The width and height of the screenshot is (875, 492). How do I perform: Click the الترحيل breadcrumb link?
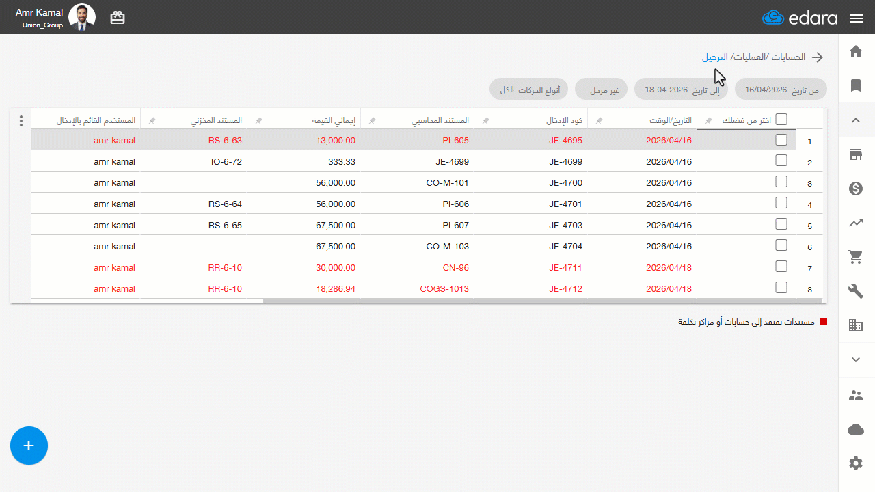(715, 57)
